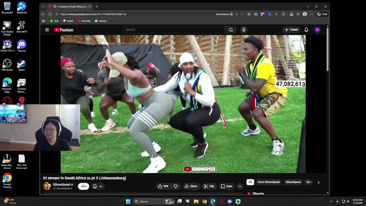
Task: Show hidden system tray icons chevron
Action: 331,201
